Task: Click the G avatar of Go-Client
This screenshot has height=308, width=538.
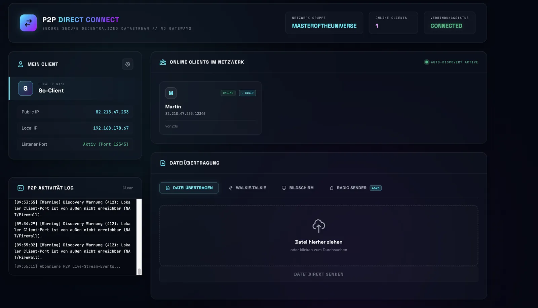Action: 26,88
